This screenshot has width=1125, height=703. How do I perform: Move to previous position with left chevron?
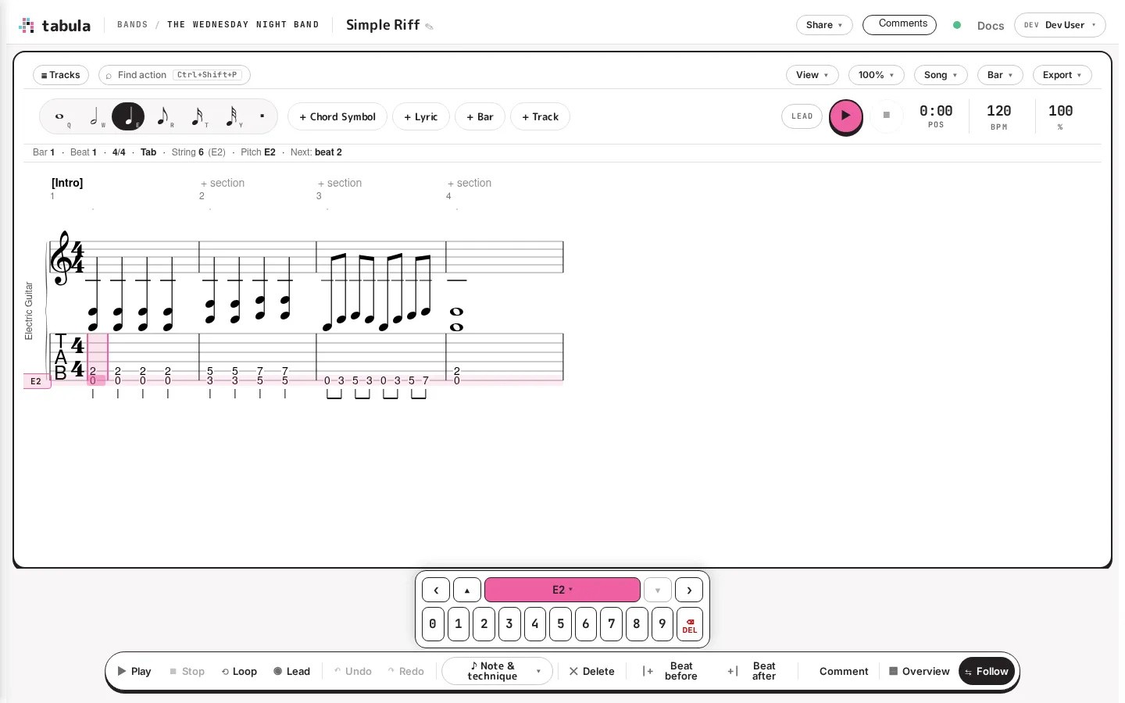436,590
